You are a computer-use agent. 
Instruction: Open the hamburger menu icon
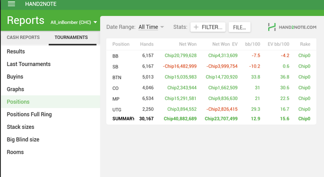coord(12,4)
